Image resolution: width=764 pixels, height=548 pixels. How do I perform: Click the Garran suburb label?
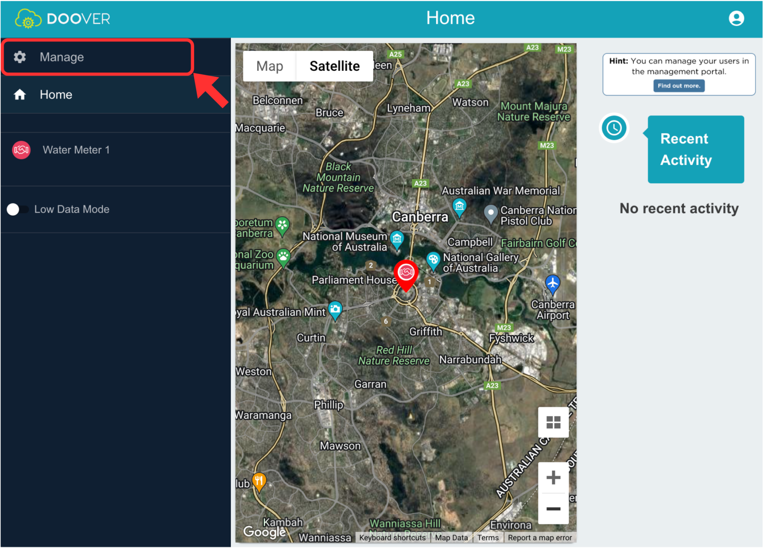(x=370, y=384)
